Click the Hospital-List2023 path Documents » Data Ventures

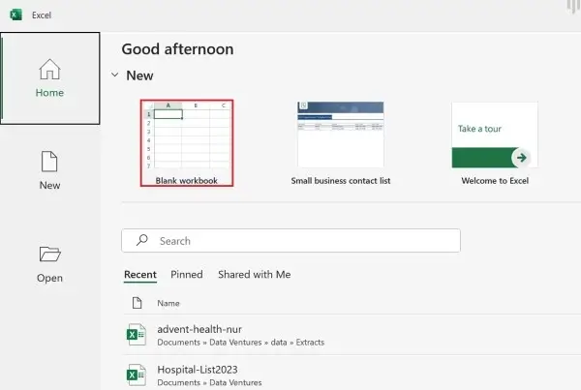pos(209,382)
